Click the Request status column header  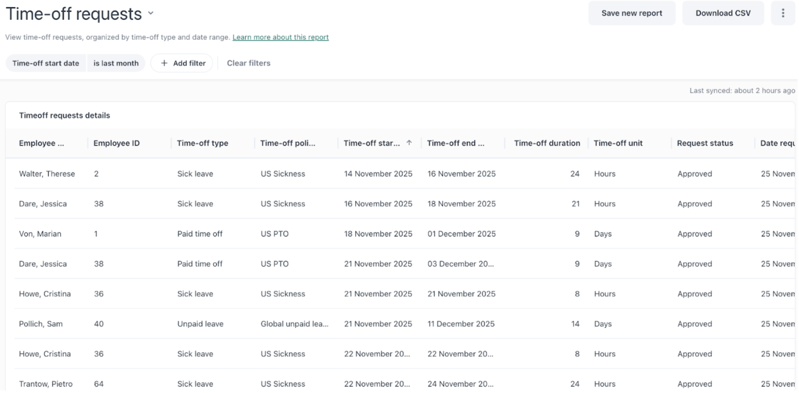705,143
